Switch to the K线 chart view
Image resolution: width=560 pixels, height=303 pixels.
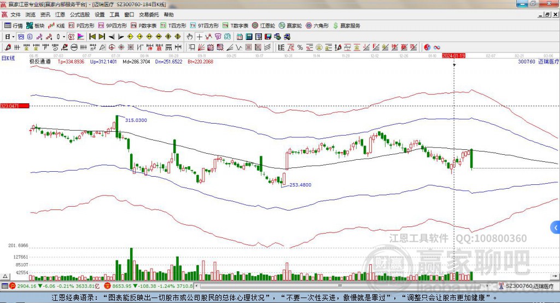point(56,26)
